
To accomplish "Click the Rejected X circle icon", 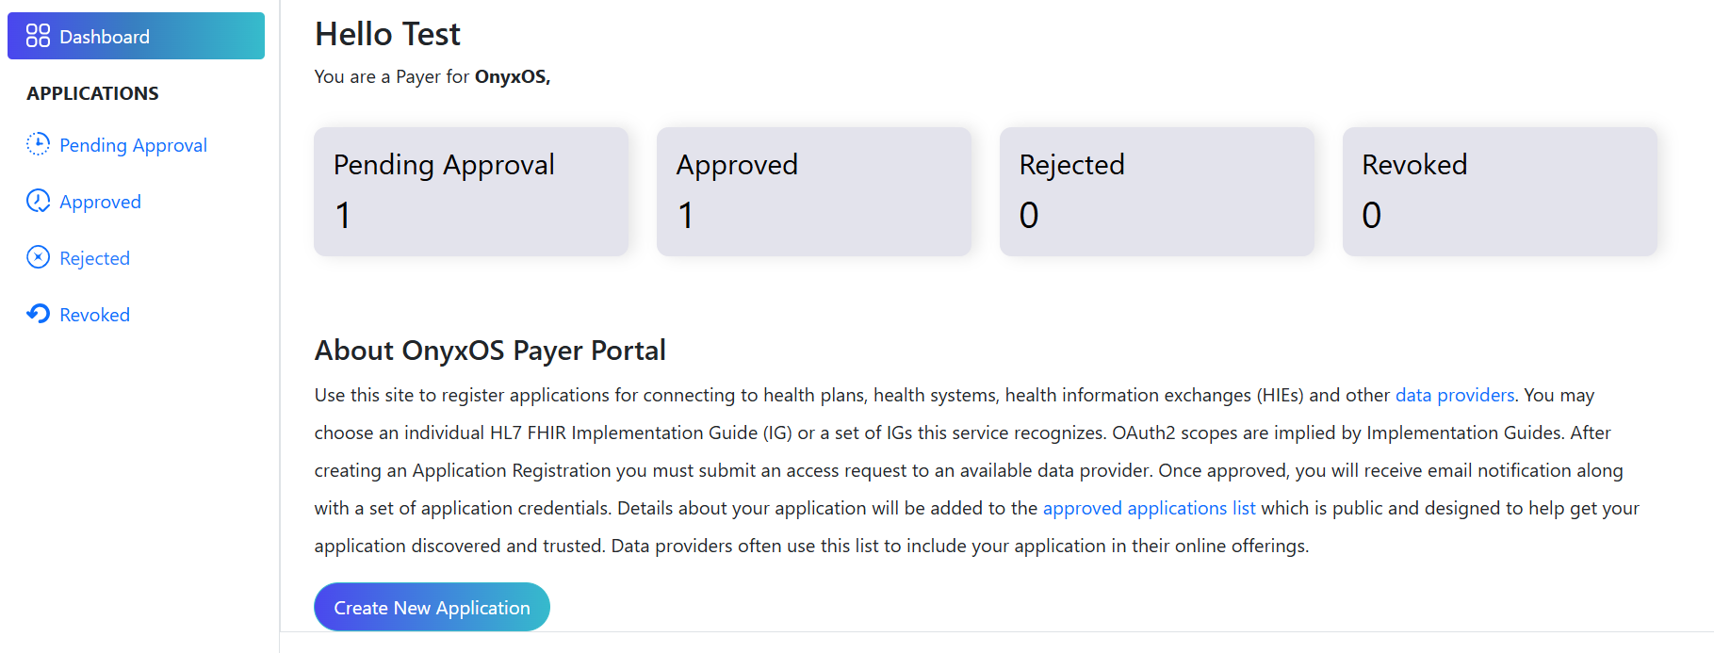I will coord(38,257).
